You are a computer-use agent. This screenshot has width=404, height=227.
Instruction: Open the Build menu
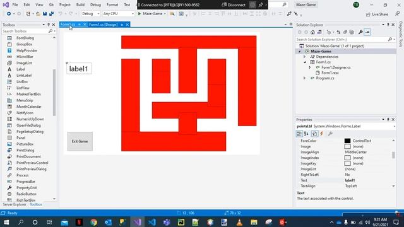pyautogui.click(x=80, y=4)
